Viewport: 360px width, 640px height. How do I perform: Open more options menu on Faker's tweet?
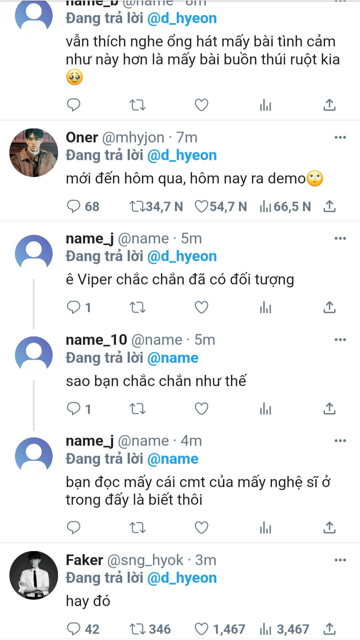(x=340, y=560)
